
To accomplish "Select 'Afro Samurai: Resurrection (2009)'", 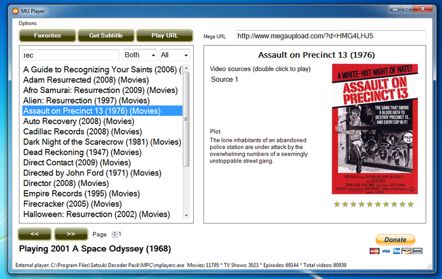I will 103,90.
